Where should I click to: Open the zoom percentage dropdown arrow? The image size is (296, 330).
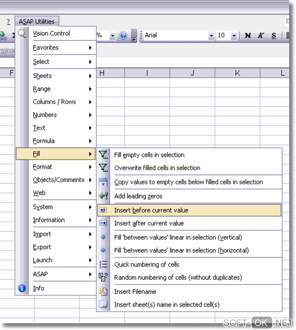click(113, 36)
